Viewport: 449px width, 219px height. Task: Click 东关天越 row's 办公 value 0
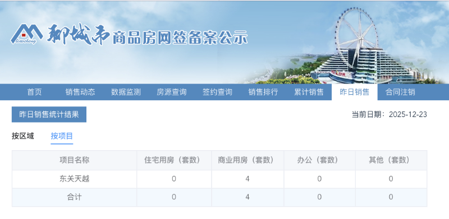[x=319, y=179]
